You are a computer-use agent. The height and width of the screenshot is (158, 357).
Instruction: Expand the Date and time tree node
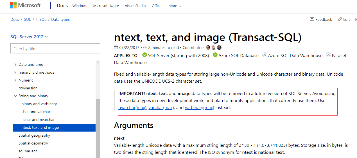click(x=15, y=64)
